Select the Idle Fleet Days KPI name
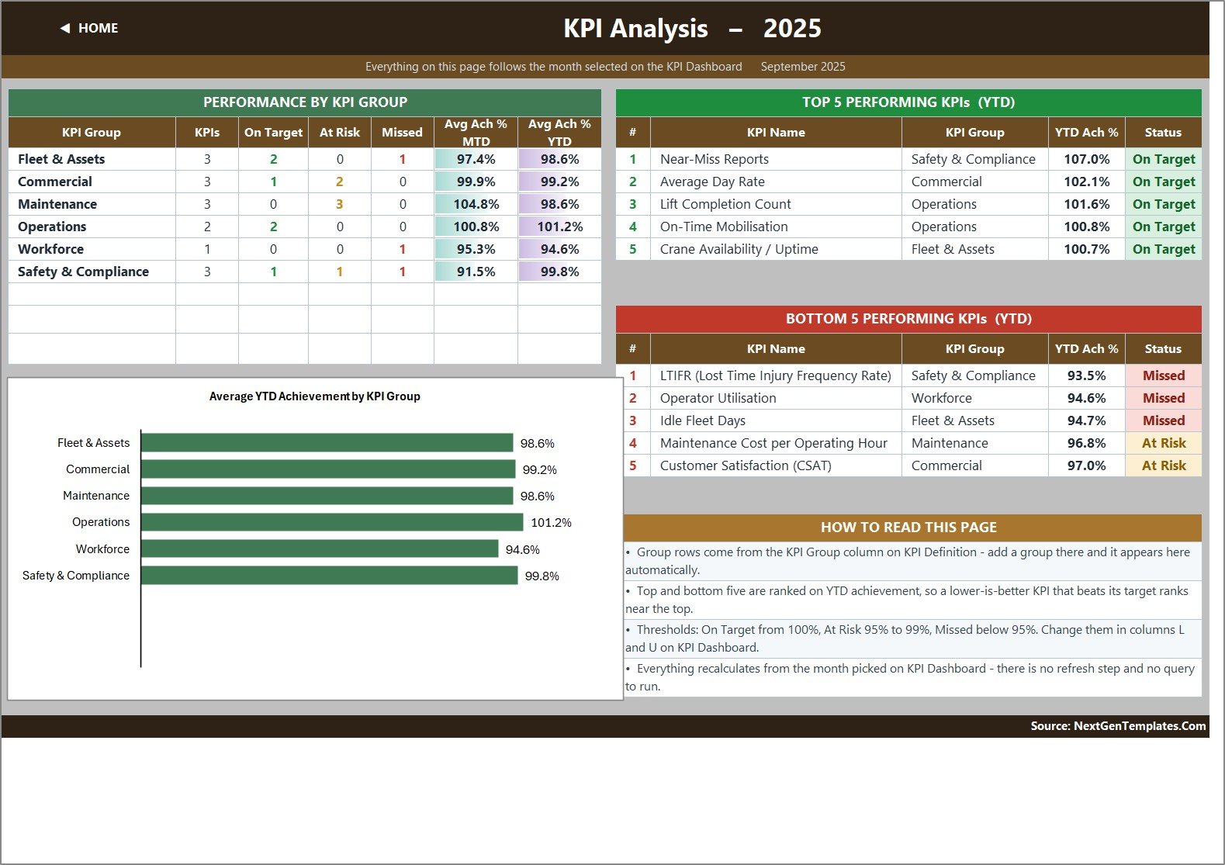The image size is (1225, 865). 702,420
